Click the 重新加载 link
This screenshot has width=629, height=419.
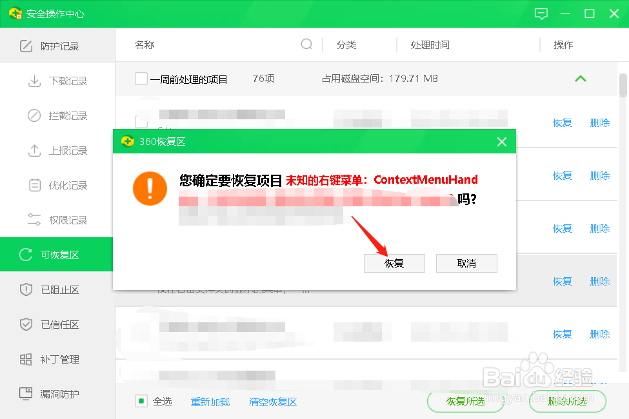point(210,402)
